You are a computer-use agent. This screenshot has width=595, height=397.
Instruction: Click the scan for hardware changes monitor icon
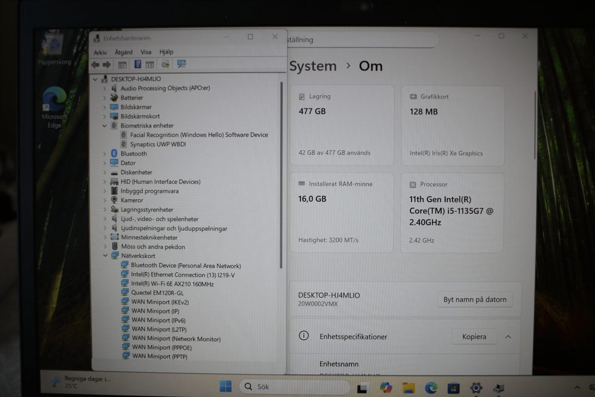pos(182,64)
